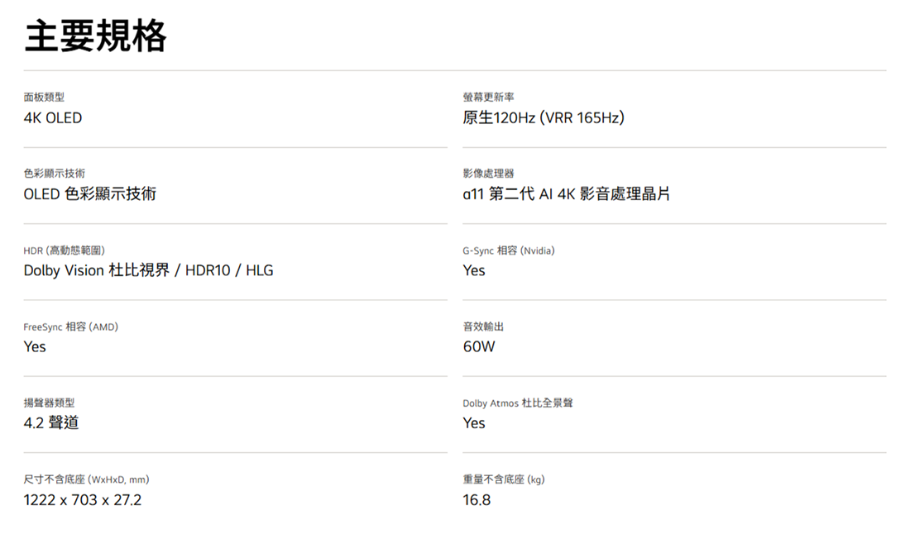Select the 原生120Hz (VRR 165Hz) value
This screenshot has width=910, height=553.
(x=544, y=118)
